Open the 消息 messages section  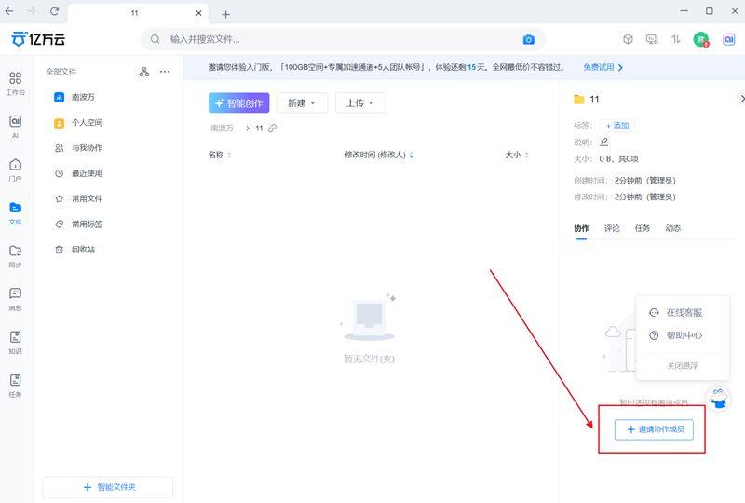click(x=15, y=298)
